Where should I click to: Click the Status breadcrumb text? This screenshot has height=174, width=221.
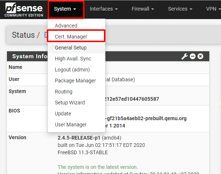[23, 35]
